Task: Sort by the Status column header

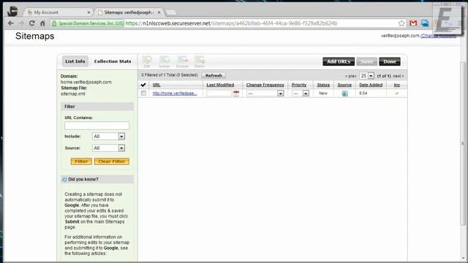Action: click(x=323, y=85)
